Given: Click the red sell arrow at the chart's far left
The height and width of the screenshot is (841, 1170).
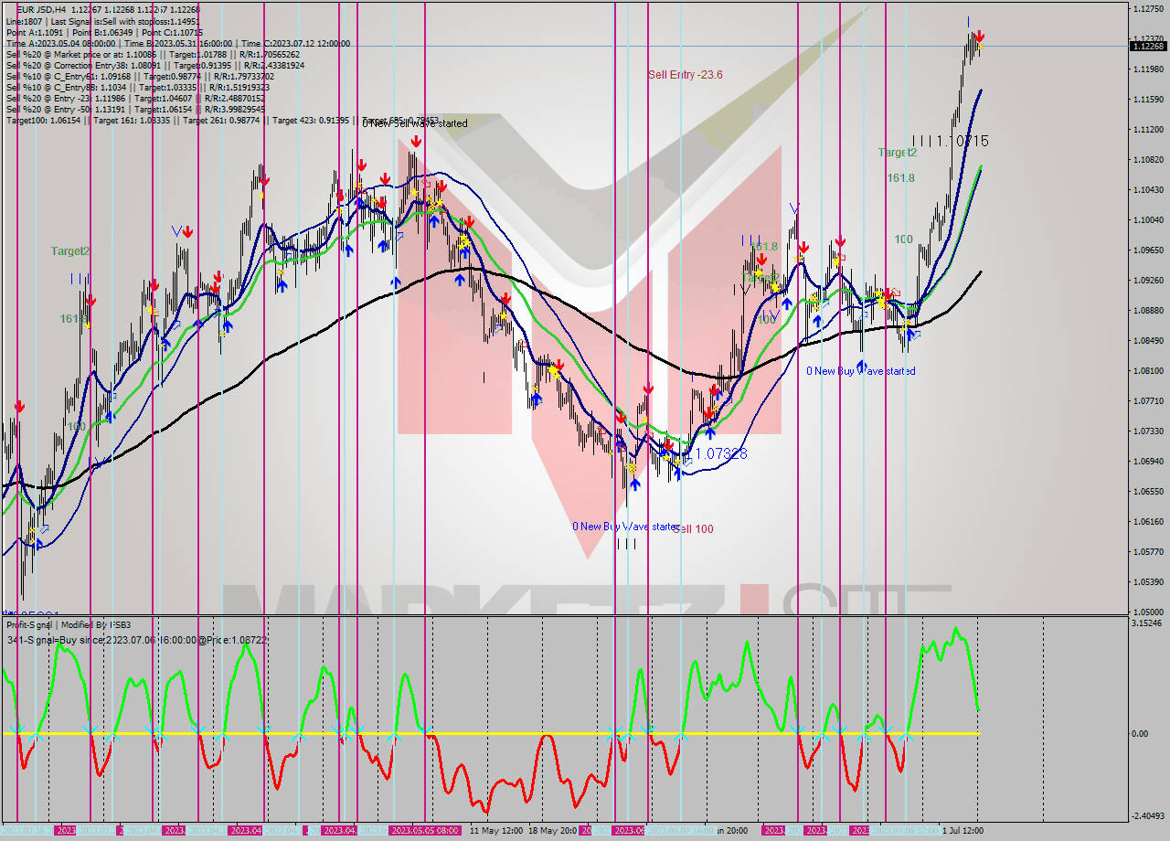Looking at the screenshot, I should (19, 406).
